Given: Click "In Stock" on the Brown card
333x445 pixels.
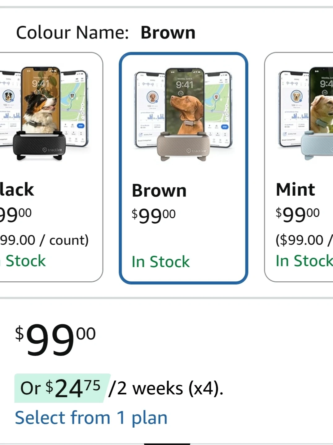Looking at the screenshot, I should point(160,261).
